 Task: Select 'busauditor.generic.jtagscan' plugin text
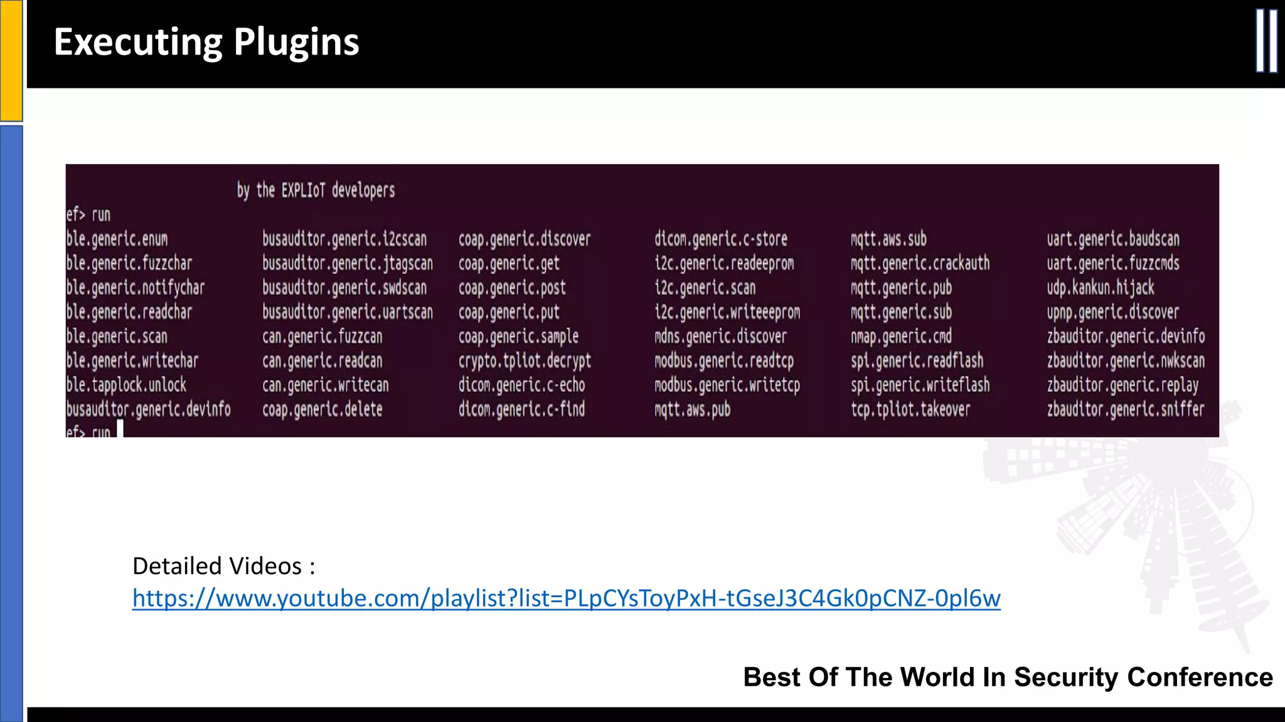[348, 263]
